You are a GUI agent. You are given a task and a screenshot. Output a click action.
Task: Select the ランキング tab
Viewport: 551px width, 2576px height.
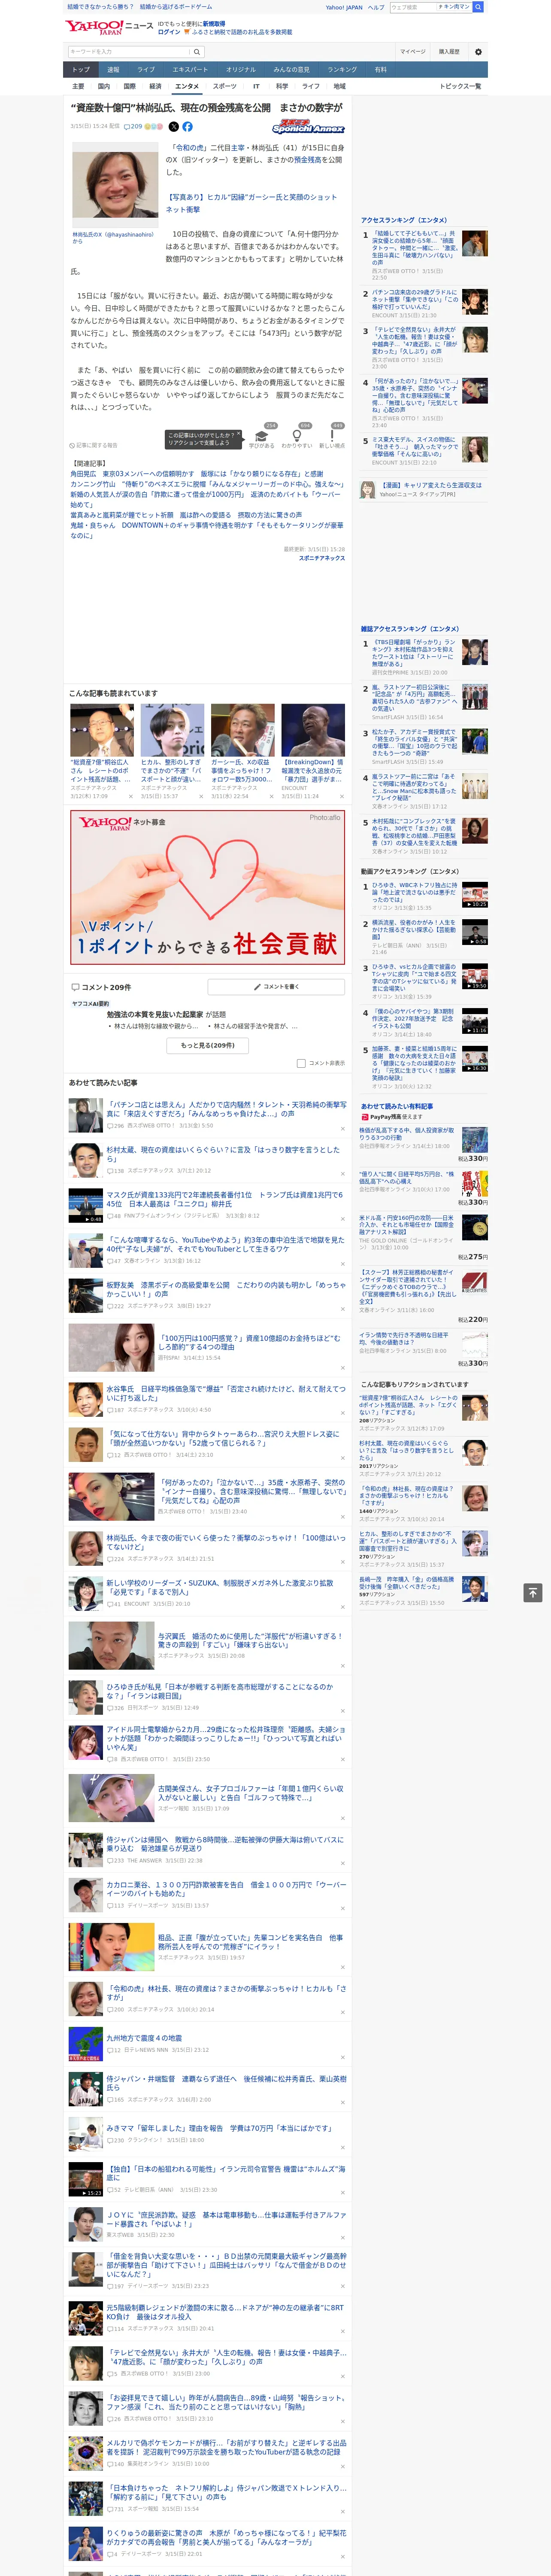tap(342, 70)
